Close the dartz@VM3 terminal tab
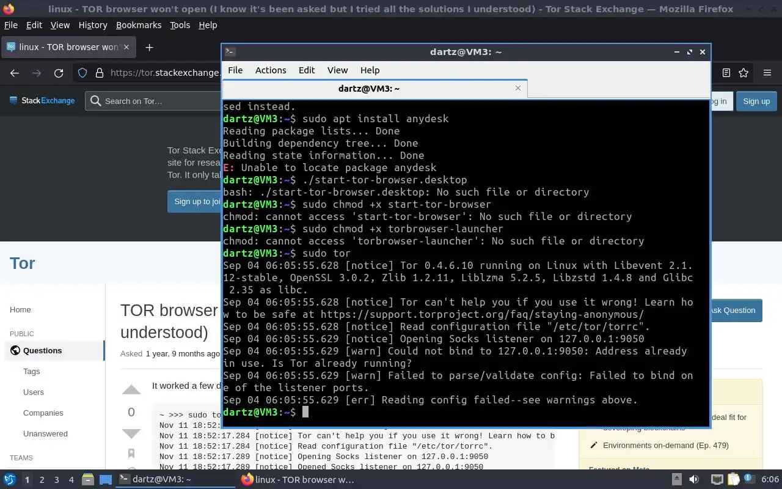The image size is (782, 489). (518, 88)
